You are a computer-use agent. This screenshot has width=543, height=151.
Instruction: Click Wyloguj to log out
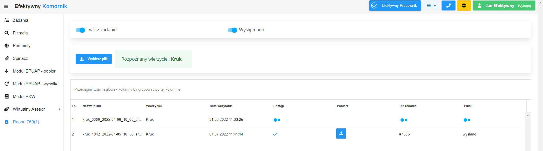(524, 6)
